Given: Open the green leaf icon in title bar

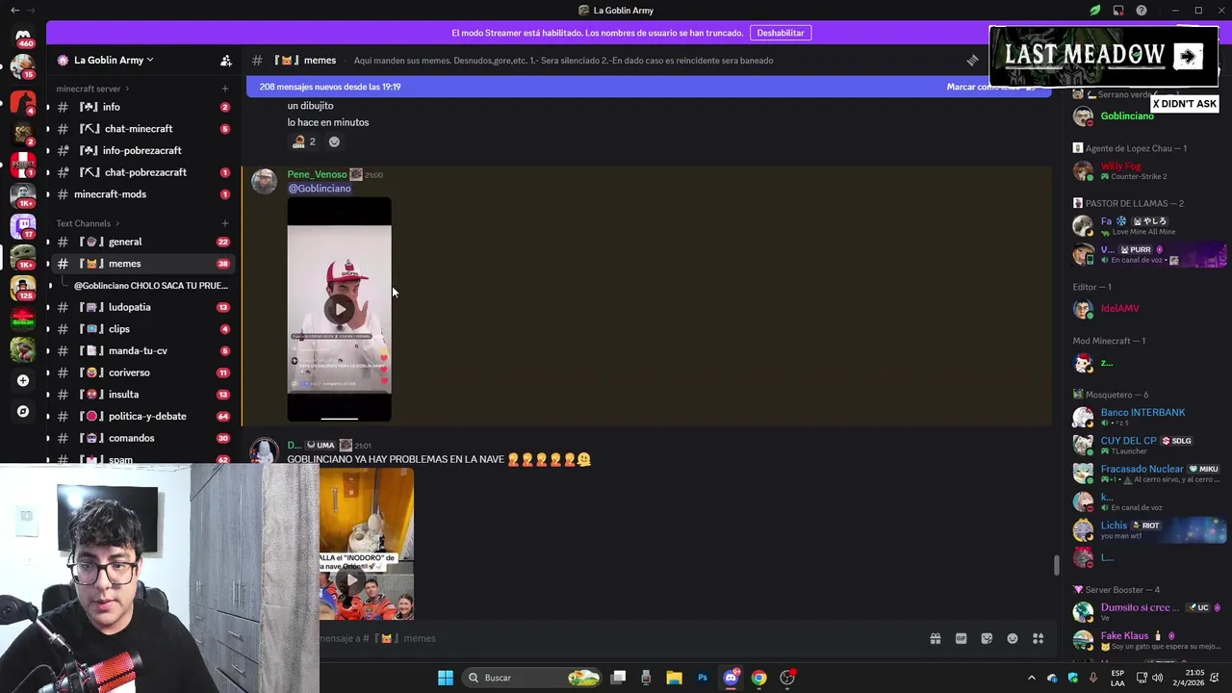Looking at the screenshot, I should 1095,11.
